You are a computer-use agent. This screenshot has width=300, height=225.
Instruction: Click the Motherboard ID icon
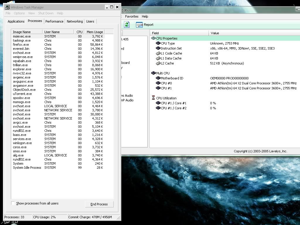coord(158,78)
